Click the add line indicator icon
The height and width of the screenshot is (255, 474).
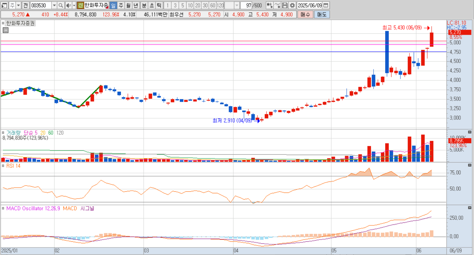click(277, 5)
